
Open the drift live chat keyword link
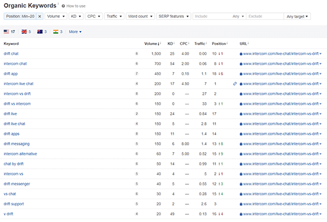click(14, 124)
